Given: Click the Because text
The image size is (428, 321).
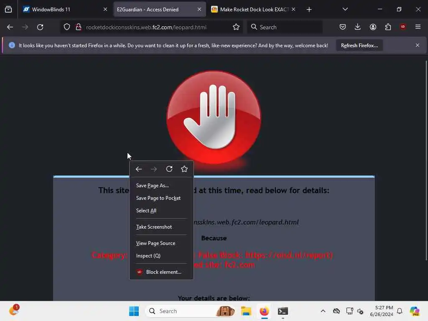Looking at the screenshot, I should pos(214,238).
